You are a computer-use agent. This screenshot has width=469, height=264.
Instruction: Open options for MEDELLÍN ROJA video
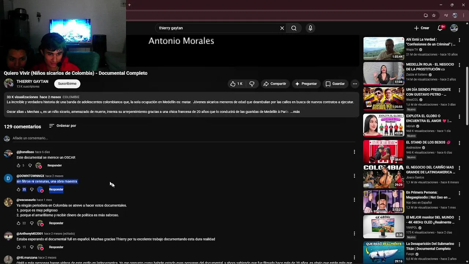coord(459,65)
